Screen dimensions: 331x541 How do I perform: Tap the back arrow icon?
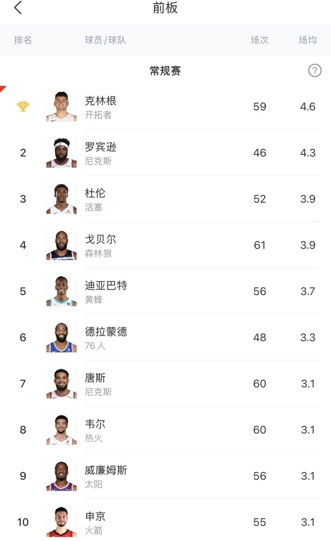18,8
